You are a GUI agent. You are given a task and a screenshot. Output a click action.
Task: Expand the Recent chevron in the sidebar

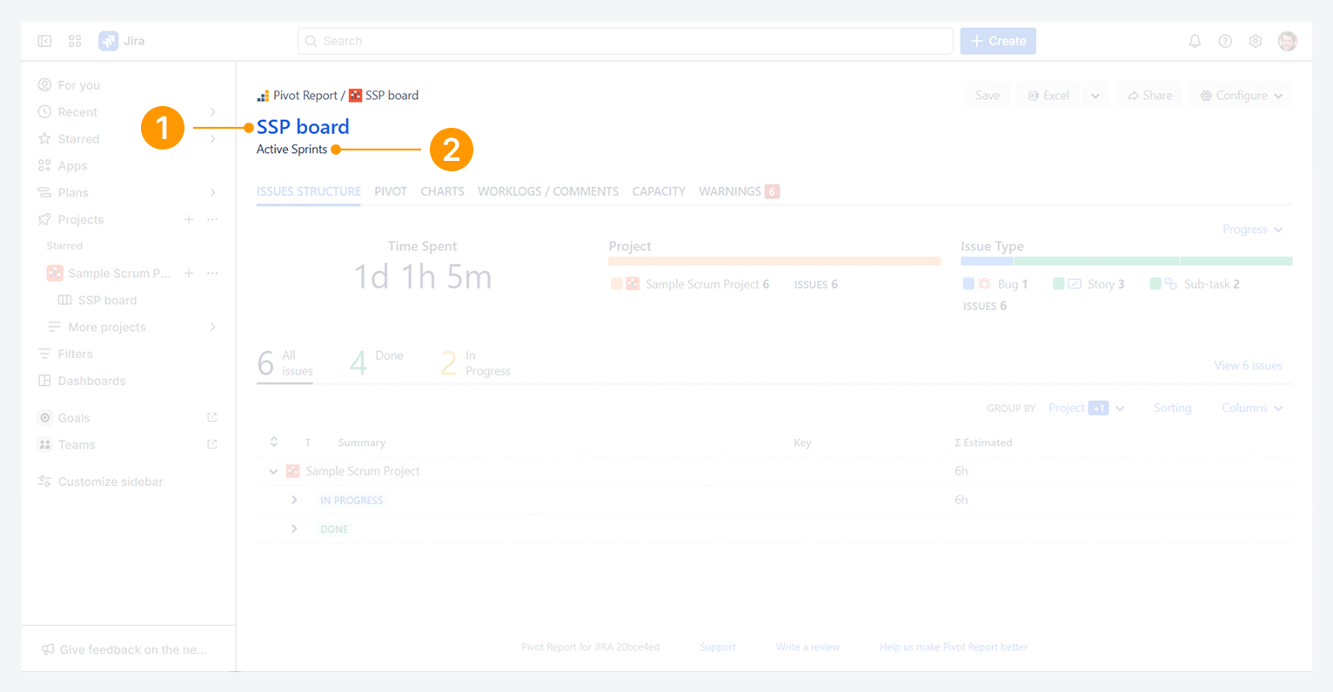tap(213, 112)
